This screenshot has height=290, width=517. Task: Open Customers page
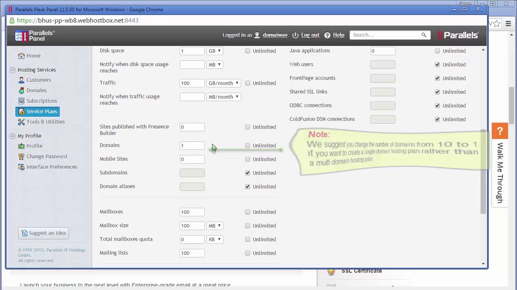point(39,80)
